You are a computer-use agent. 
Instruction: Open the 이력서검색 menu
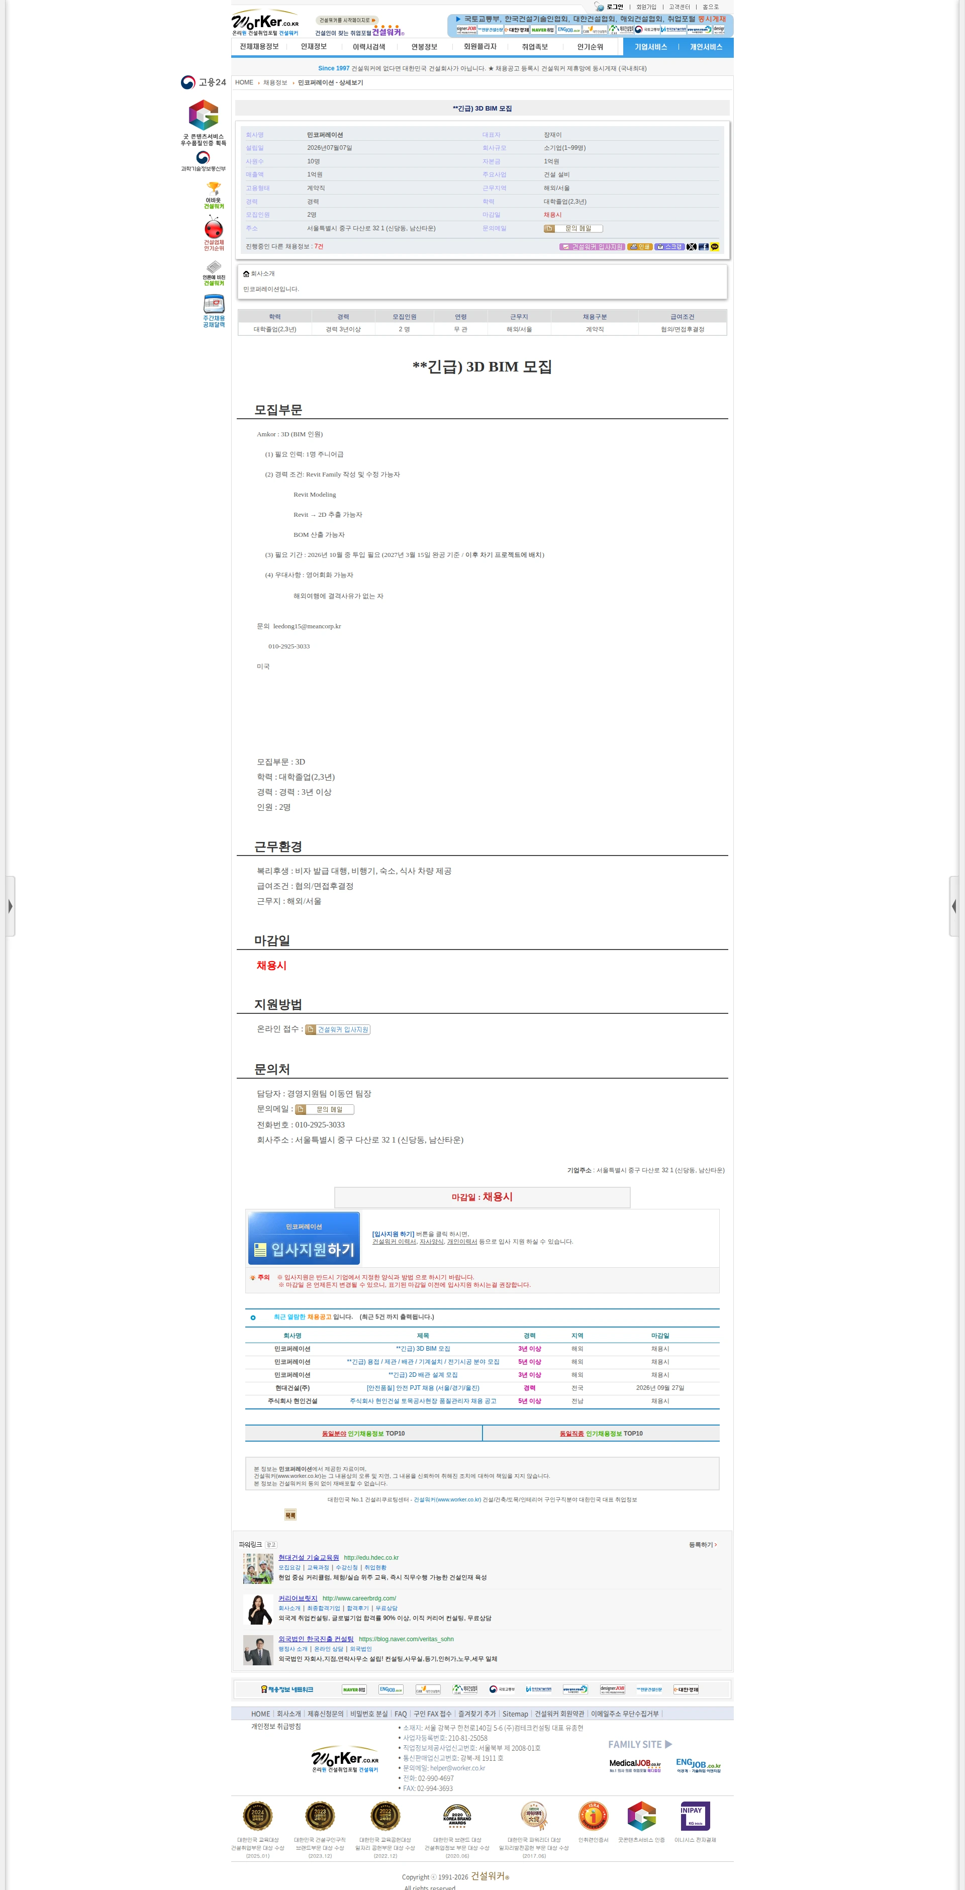coord(368,47)
